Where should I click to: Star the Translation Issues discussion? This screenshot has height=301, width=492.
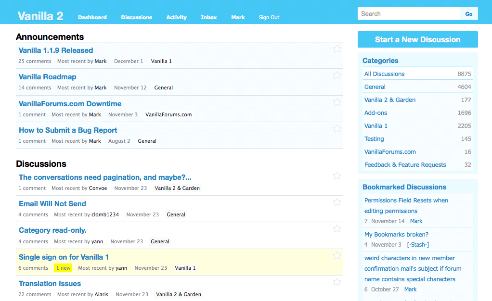pyautogui.click(x=337, y=282)
